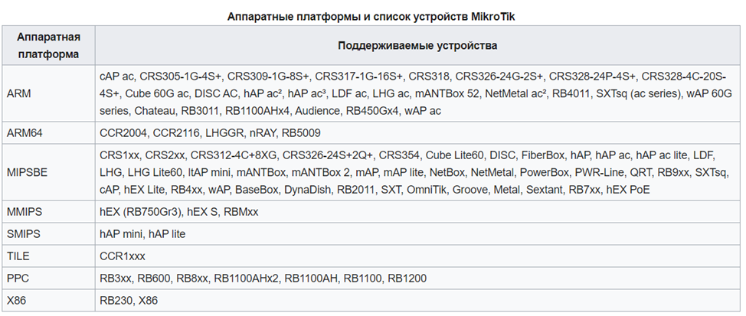Viewport: 746px width, 316px height.
Task: Select the PPC platform cell
Action: click(18, 278)
